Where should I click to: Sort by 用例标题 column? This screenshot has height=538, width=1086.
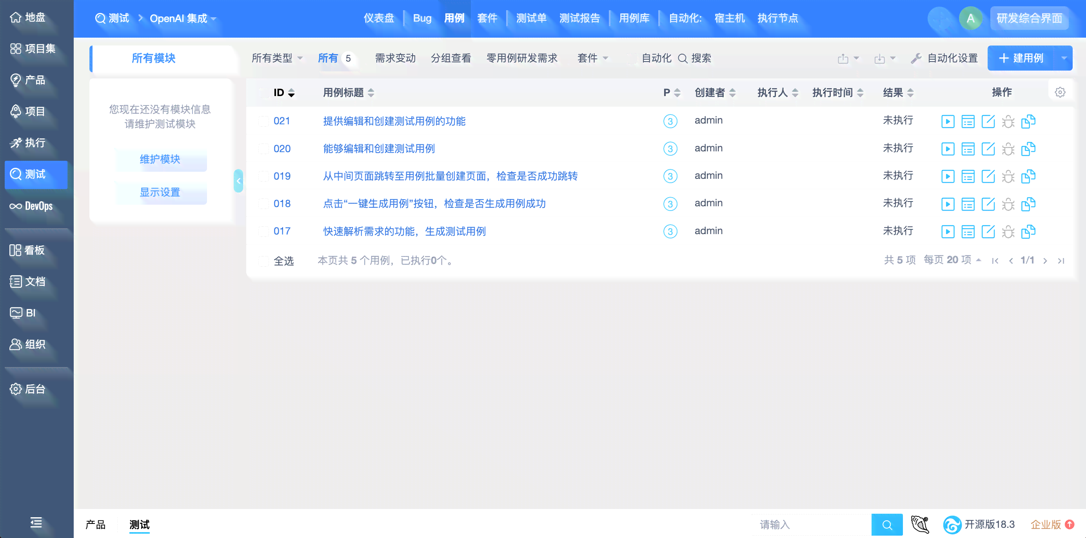coord(348,92)
